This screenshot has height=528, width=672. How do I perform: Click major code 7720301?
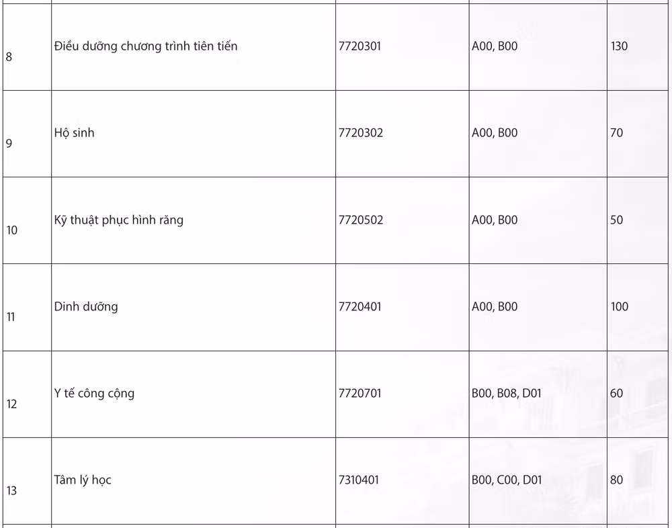[360, 46]
